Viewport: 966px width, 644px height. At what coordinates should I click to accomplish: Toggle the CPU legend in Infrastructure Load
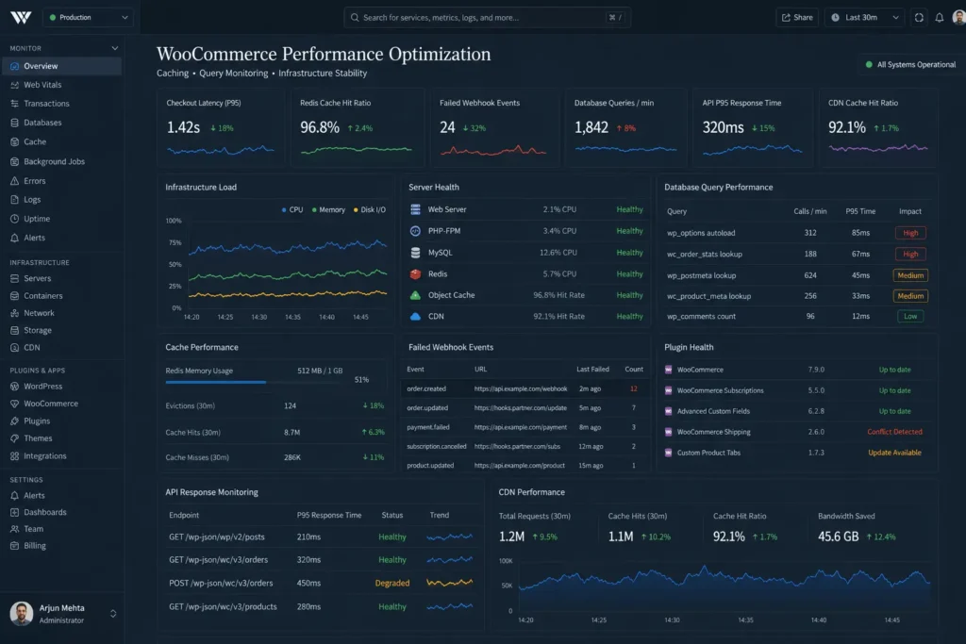292,210
